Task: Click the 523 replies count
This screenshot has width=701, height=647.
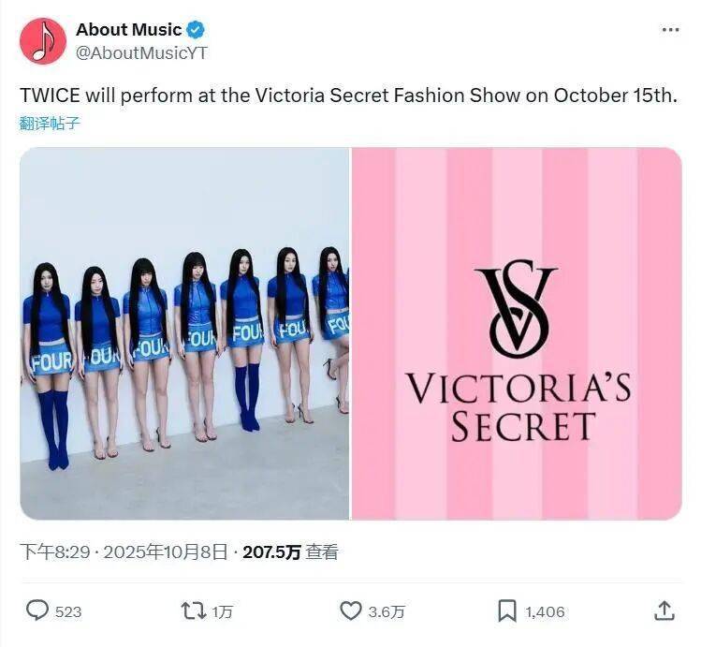Action: click(x=68, y=611)
